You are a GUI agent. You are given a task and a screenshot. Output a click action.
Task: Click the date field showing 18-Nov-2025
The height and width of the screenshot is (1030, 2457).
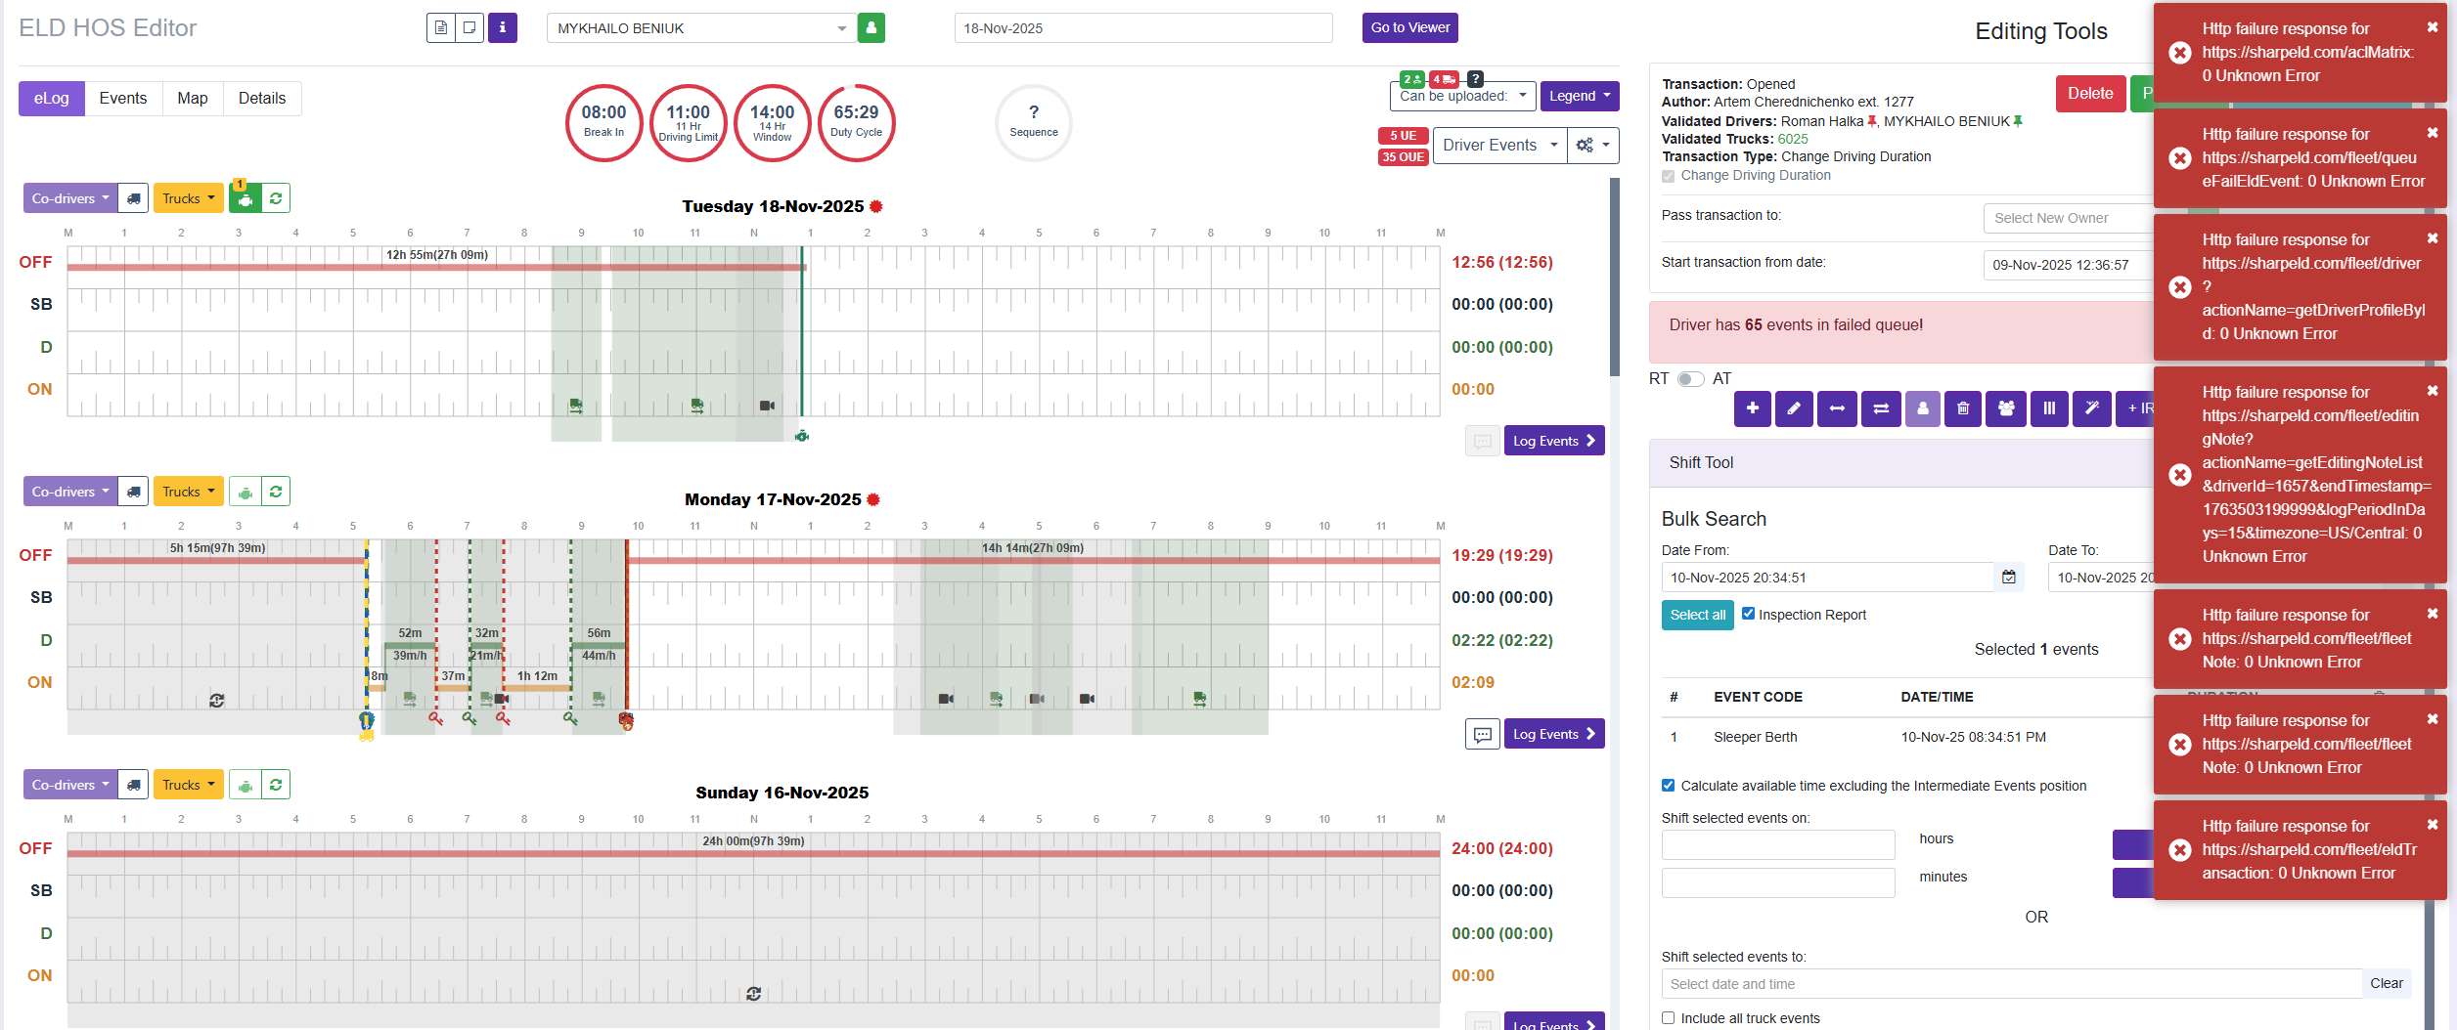click(1142, 28)
